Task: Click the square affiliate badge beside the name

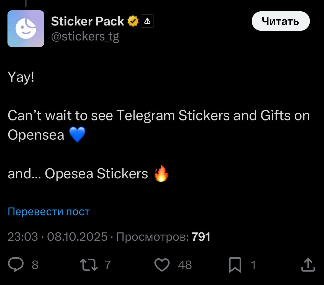Action: (x=147, y=21)
